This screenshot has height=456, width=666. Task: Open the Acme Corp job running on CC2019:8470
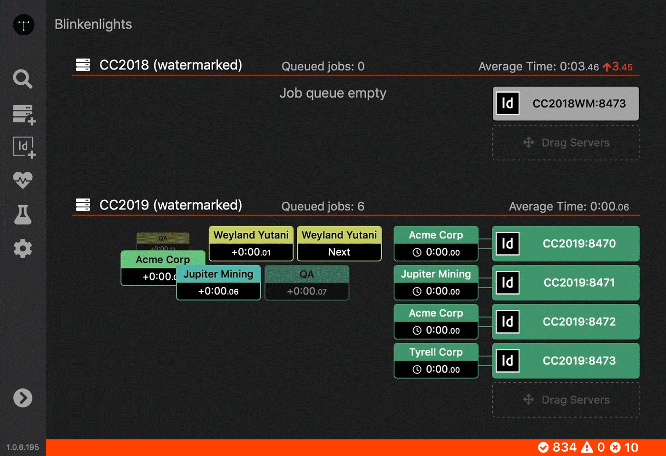coord(436,244)
